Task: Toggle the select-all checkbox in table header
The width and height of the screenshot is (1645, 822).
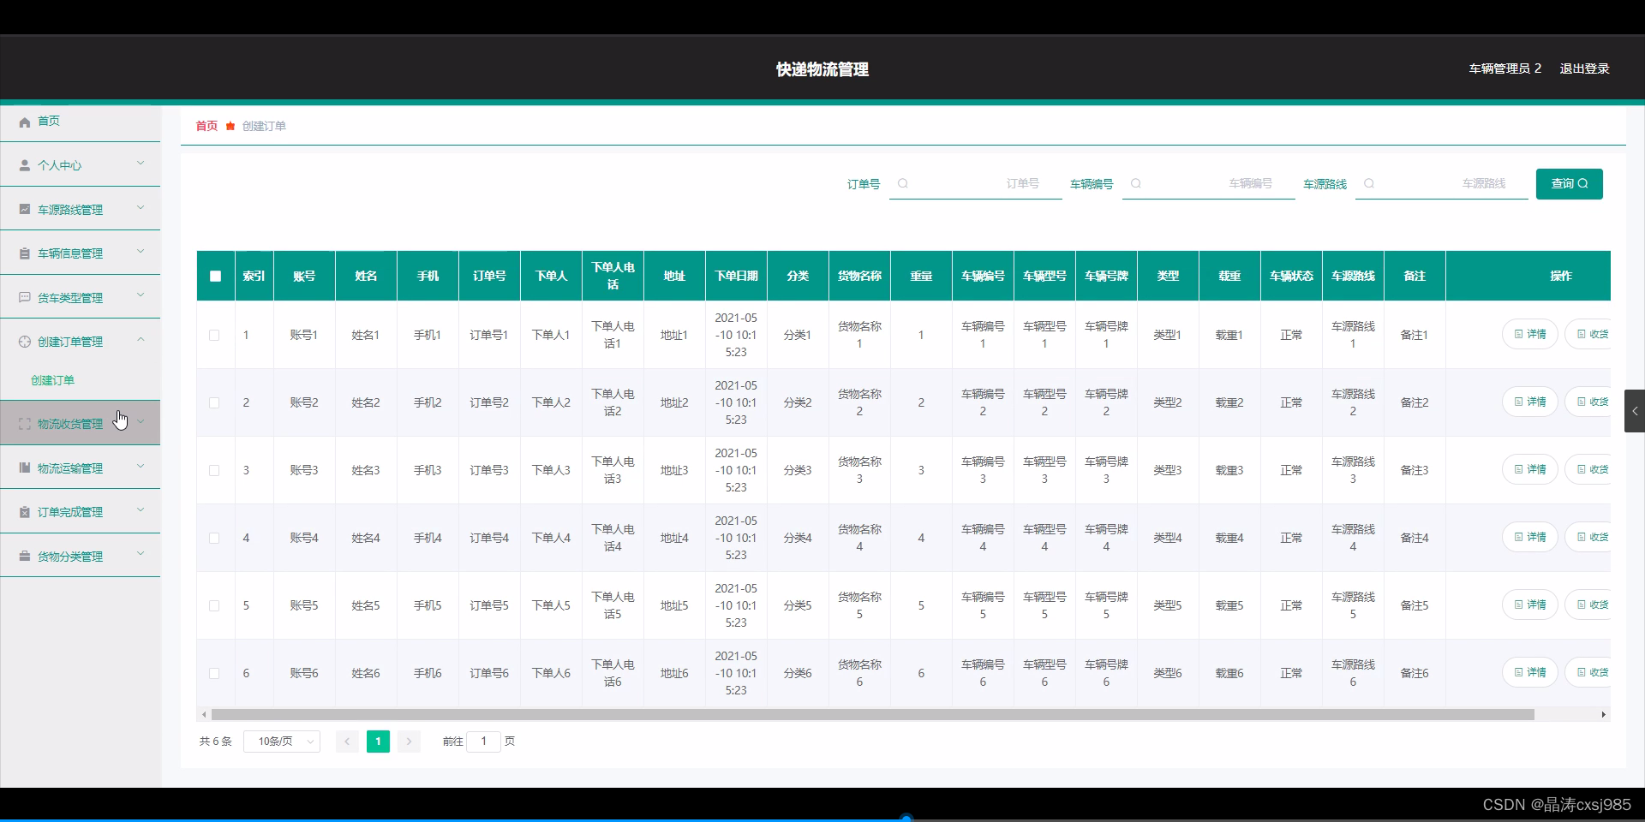Action: (215, 276)
